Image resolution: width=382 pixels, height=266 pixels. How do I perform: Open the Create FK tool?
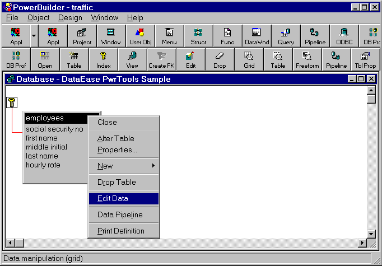(x=161, y=59)
